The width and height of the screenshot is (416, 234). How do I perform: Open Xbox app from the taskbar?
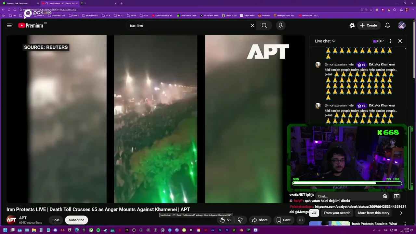[91, 230]
